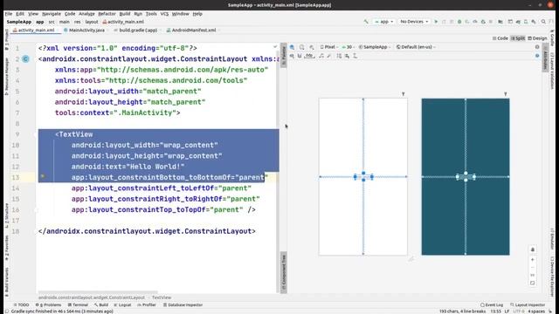Click the Debug app bug icon
The image size is (559, 314).
459,22
